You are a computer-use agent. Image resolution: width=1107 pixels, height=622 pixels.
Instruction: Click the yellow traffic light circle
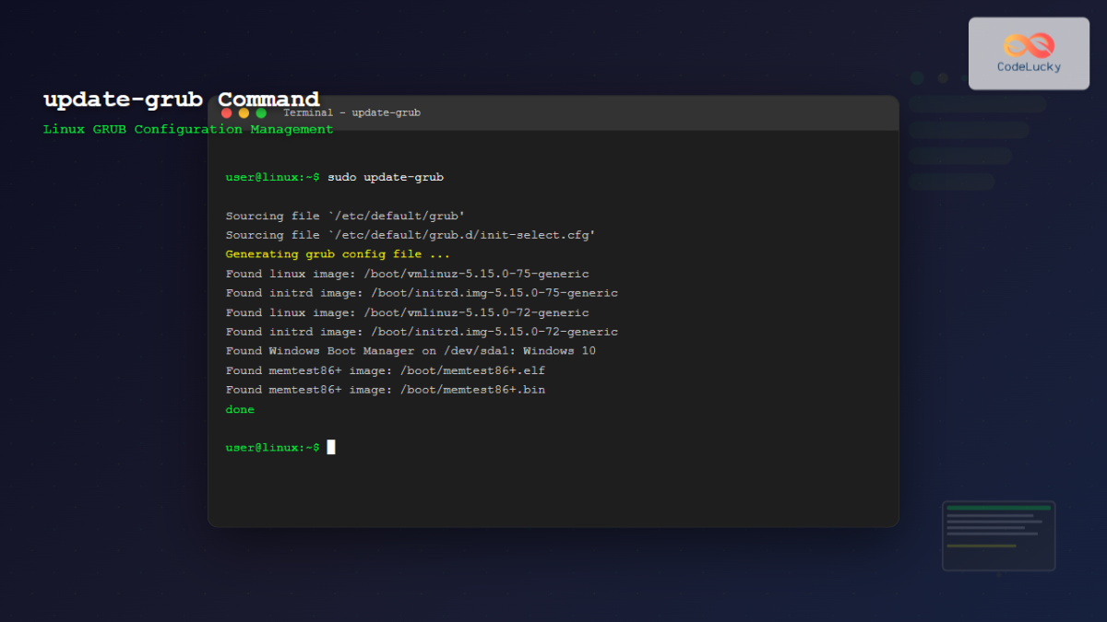tap(244, 111)
